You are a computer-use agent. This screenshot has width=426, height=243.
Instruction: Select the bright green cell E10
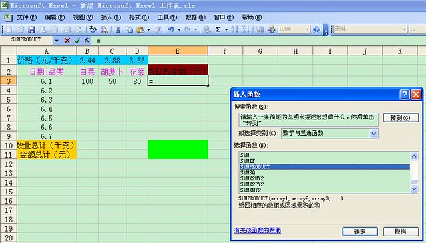click(x=178, y=145)
